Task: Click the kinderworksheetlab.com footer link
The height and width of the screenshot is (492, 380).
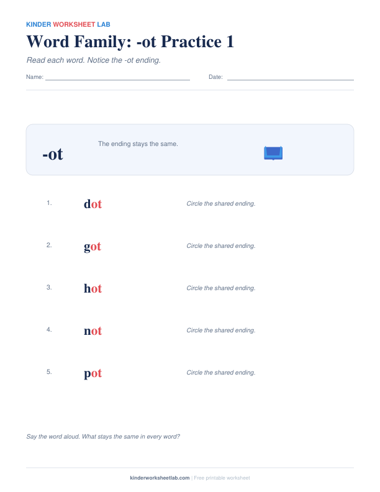Action: (x=160, y=478)
